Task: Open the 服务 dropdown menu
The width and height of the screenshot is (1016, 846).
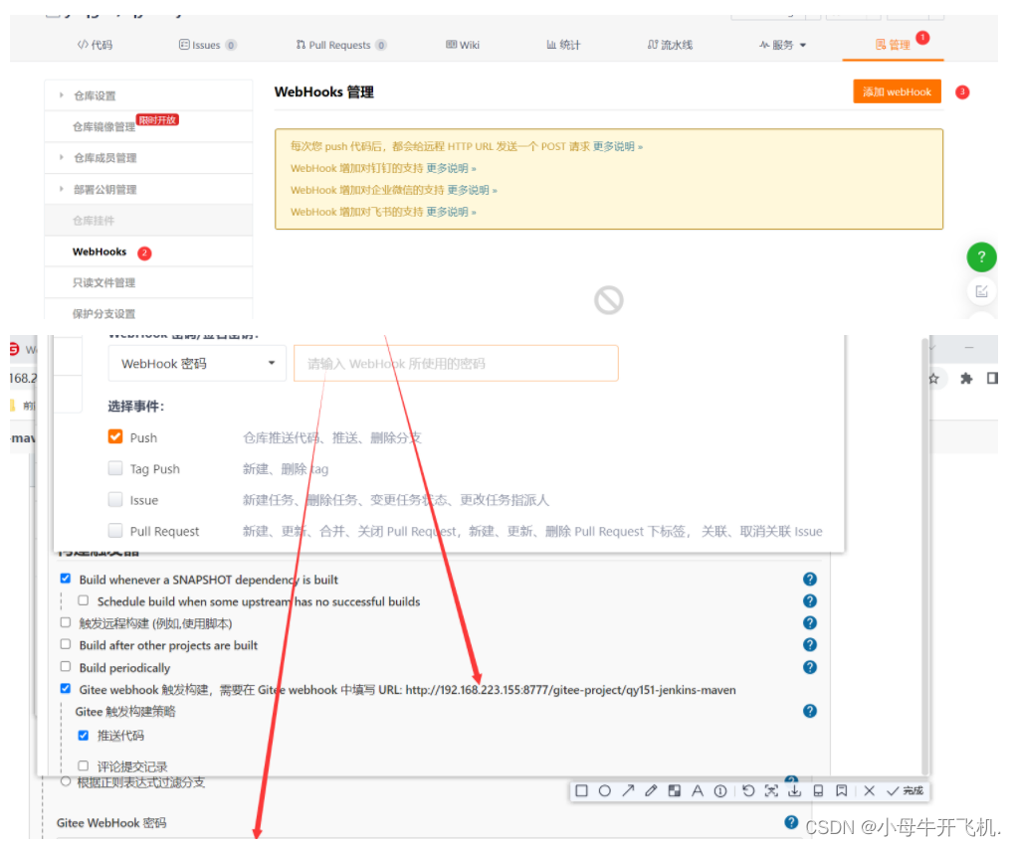Action: [783, 46]
